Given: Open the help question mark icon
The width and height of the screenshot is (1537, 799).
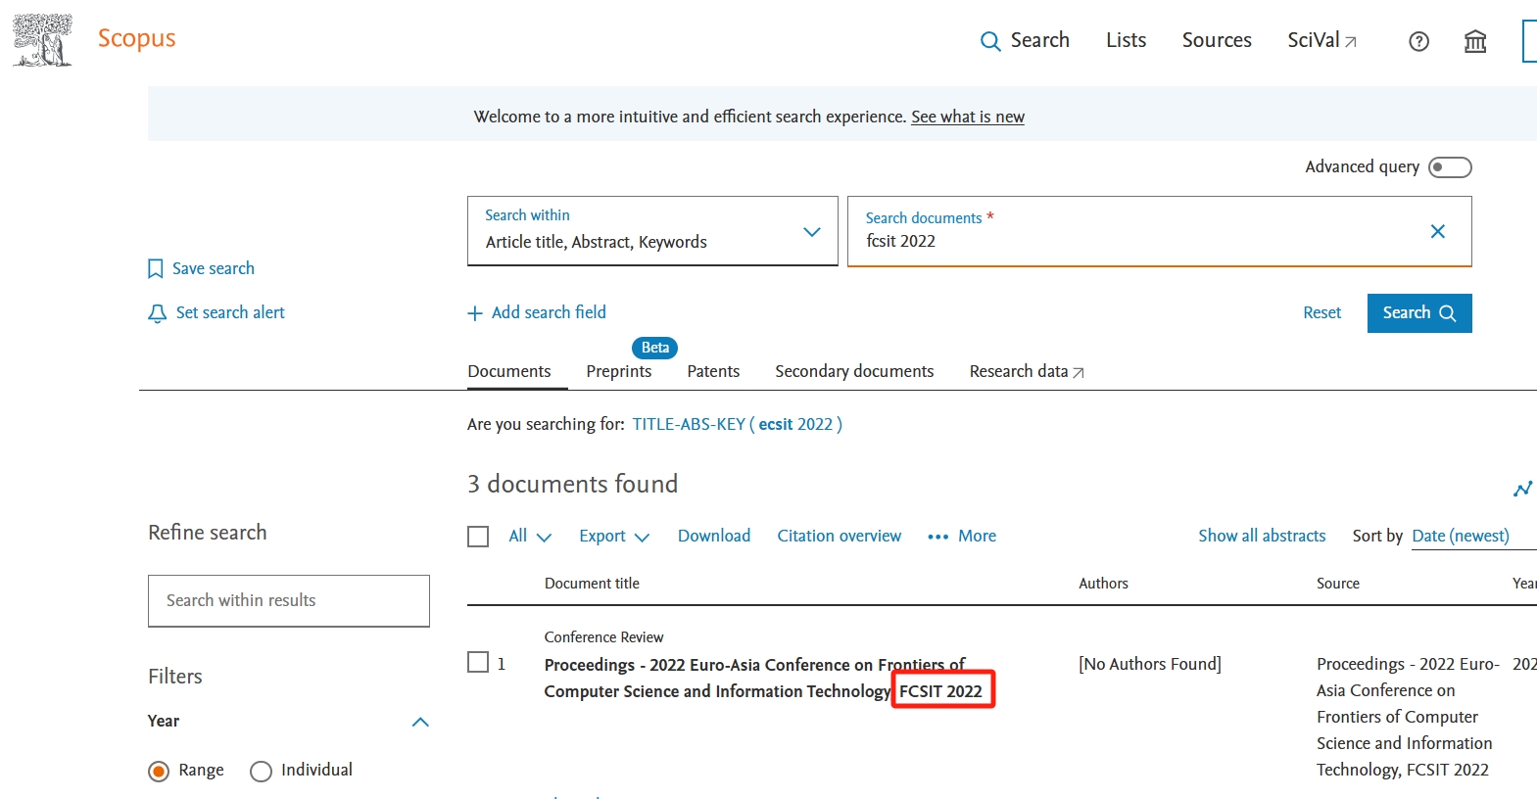Looking at the screenshot, I should click(1418, 41).
